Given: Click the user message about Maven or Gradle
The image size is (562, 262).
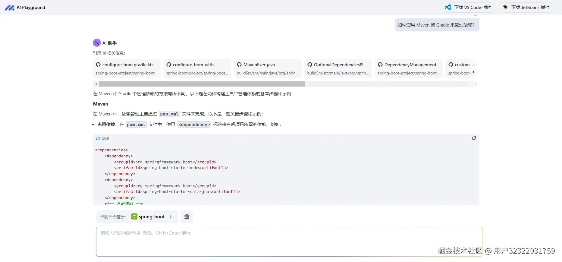Looking at the screenshot, I should pos(437,25).
